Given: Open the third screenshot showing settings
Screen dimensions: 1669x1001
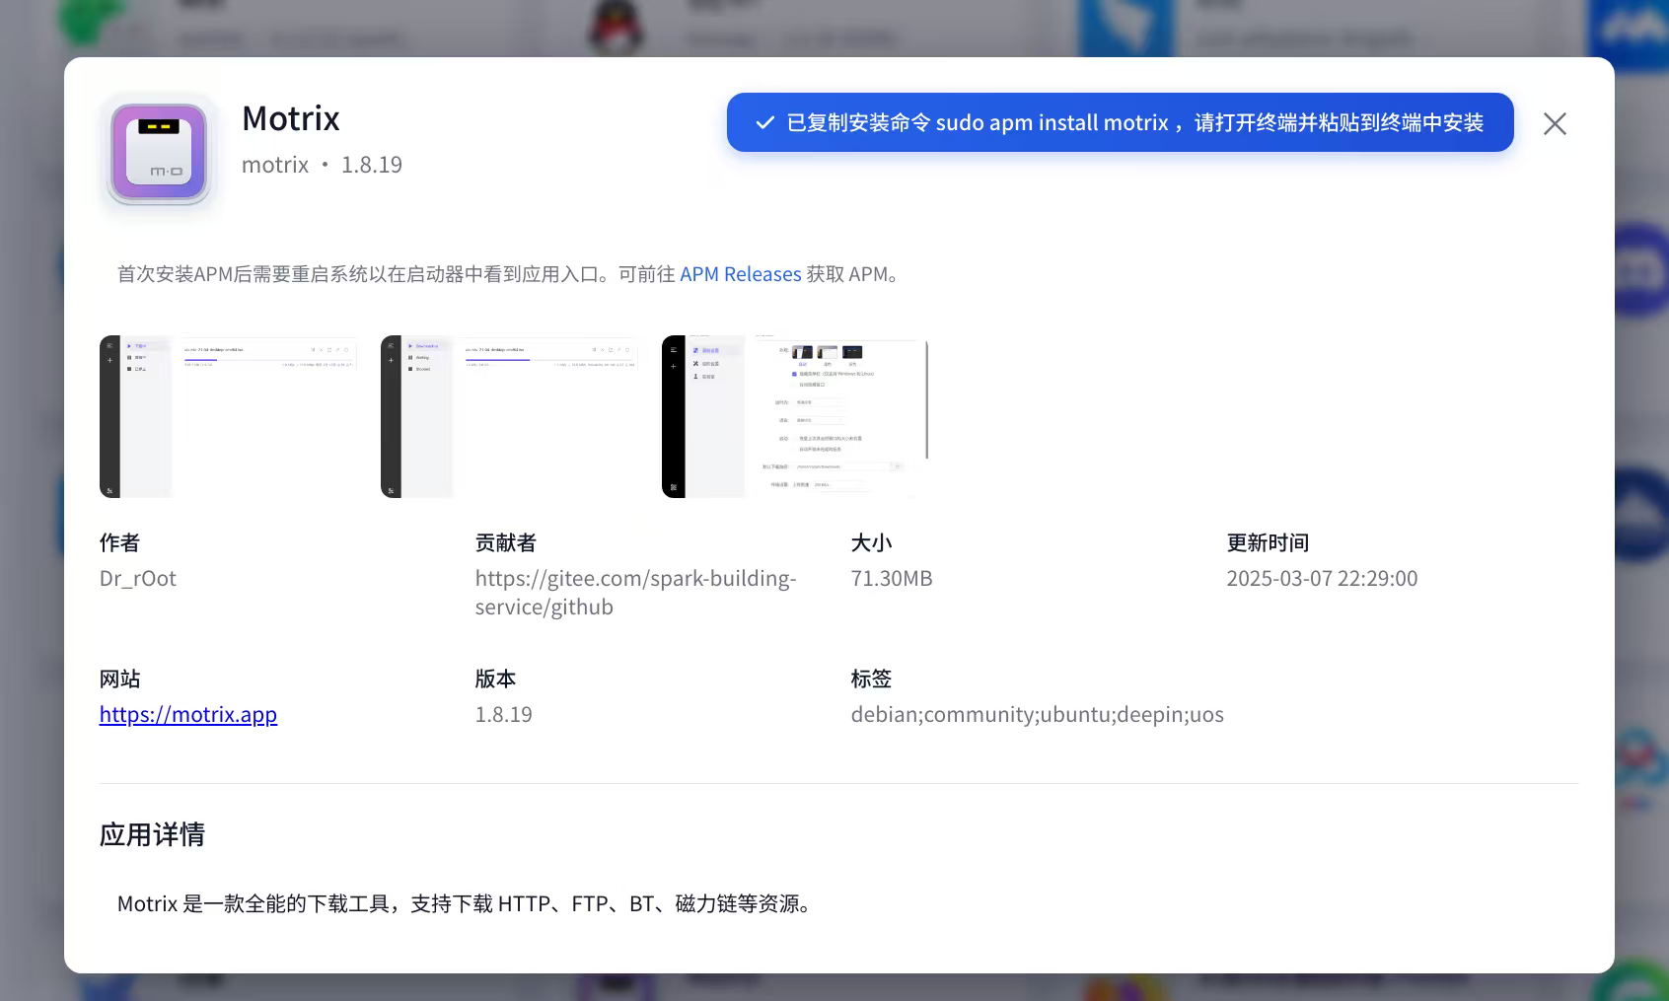Looking at the screenshot, I should pyautogui.click(x=795, y=416).
